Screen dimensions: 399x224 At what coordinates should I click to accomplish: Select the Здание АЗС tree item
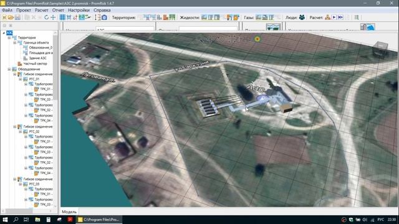(37, 58)
